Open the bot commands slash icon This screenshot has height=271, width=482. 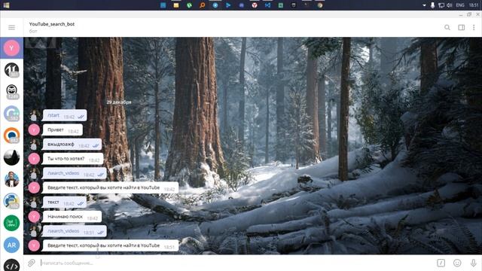[441, 263]
